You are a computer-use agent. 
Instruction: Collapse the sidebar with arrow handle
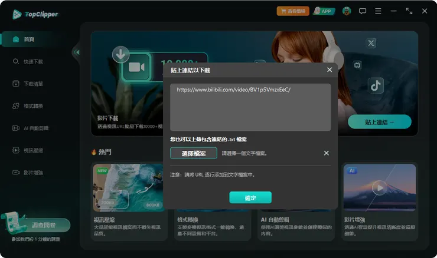tap(76, 52)
